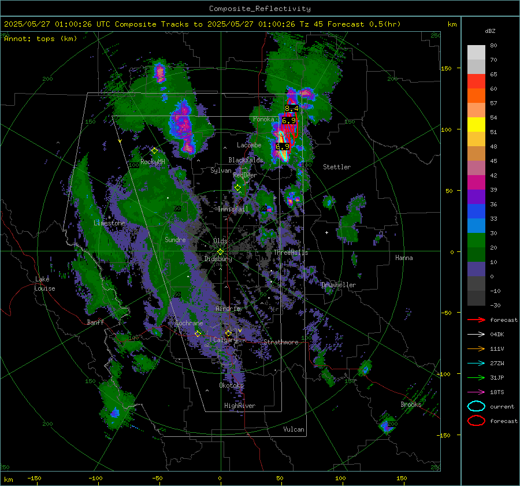This screenshot has width=520, height=486.
Task: Select the Stettler town label
Action: coord(337,167)
